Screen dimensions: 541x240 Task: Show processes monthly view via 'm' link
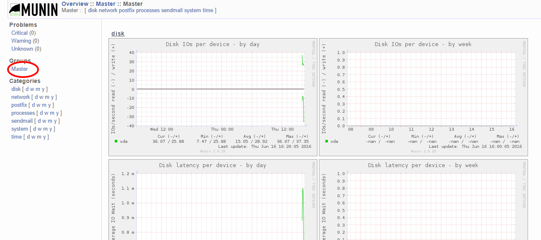tap(52, 113)
